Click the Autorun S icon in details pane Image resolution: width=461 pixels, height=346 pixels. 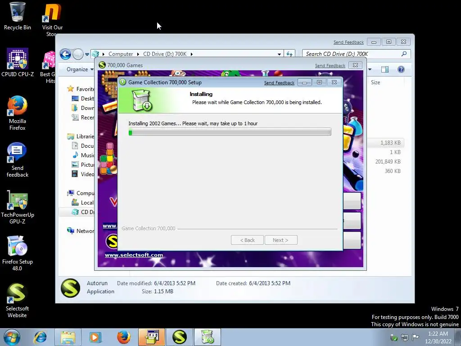[x=70, y=288]
